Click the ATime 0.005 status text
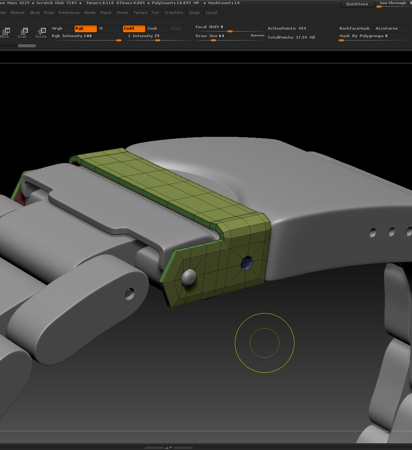This screenshot has height=450, width=412. (x=130, y=3)
